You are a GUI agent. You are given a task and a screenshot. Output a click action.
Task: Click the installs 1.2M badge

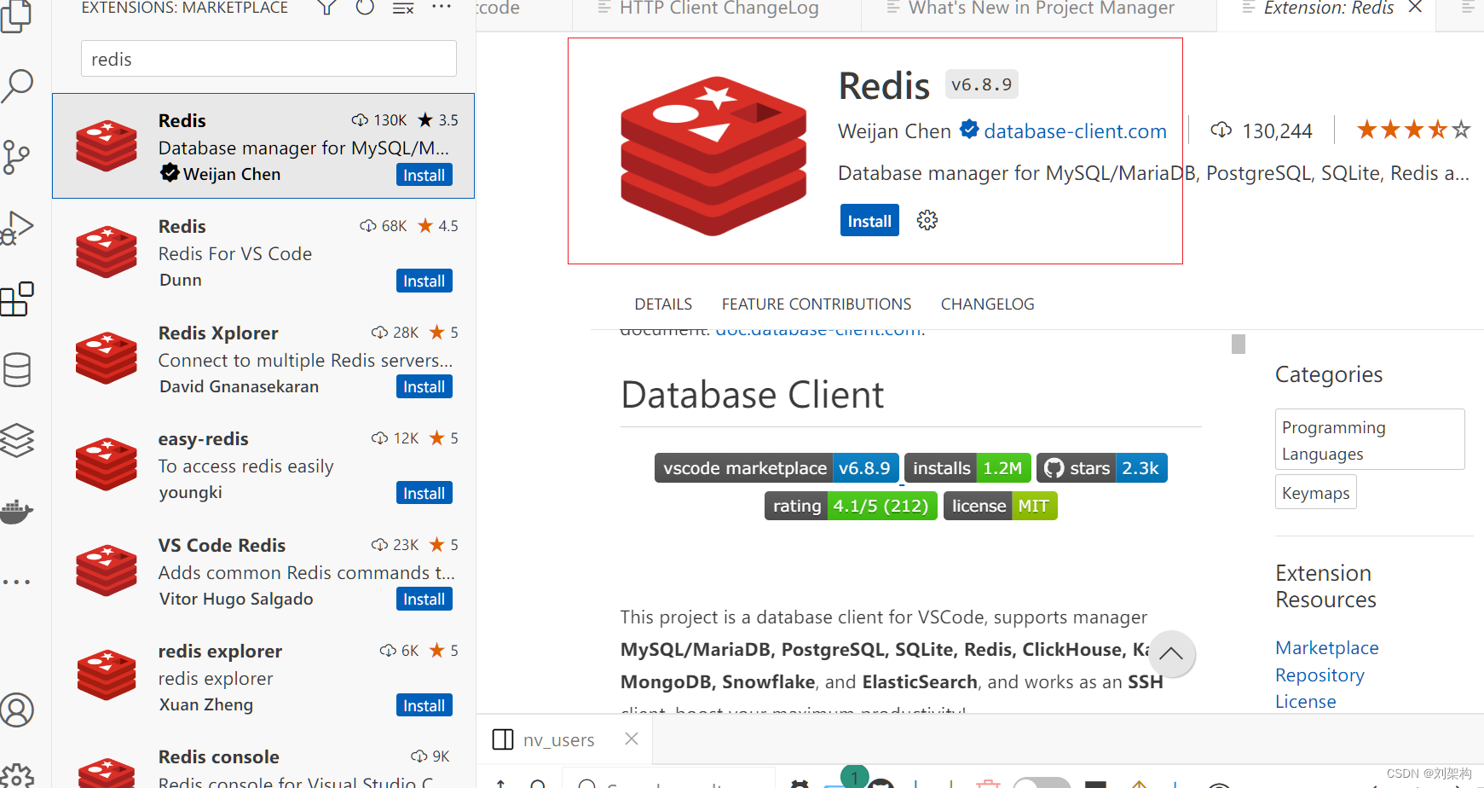[967, 467]
